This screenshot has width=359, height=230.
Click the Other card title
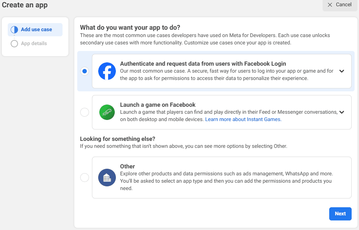pos(128,166)
